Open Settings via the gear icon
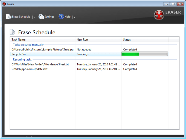Viewport: 186px width, 139px height. click(41, 16)
